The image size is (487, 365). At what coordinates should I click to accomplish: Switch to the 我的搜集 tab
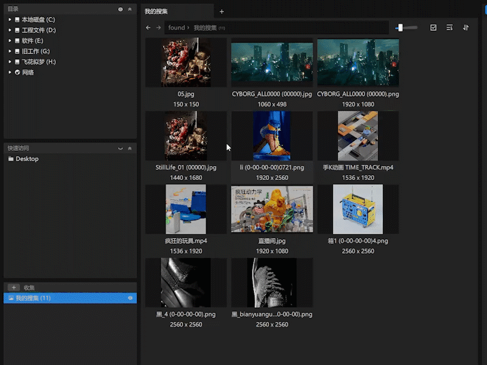177,12
